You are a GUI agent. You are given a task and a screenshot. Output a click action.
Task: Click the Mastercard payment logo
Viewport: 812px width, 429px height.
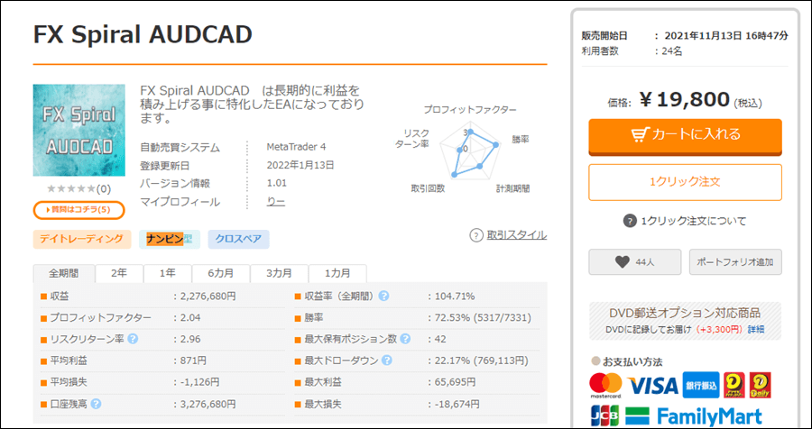tap(605, 386)
